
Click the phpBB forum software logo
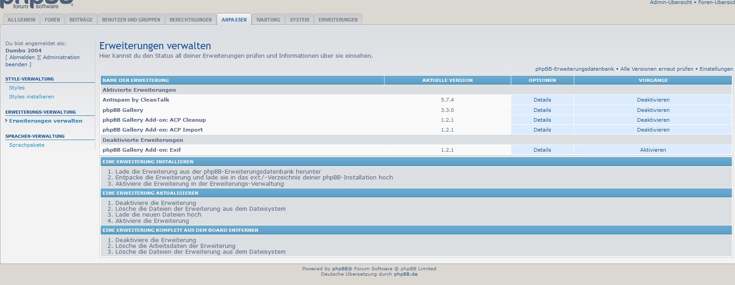click(37, 4)
